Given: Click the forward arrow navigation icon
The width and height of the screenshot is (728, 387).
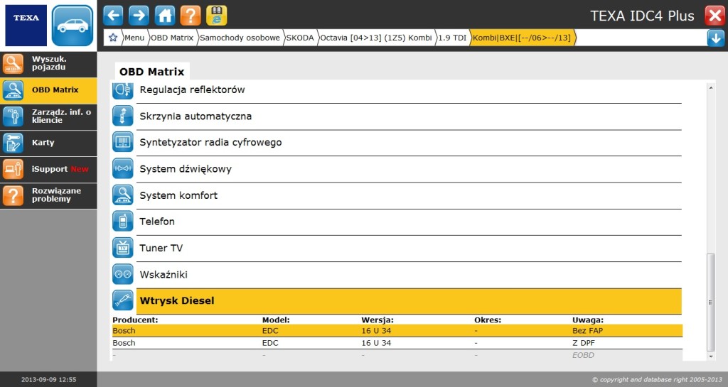Looking at the screenshot, I should 139,16.
